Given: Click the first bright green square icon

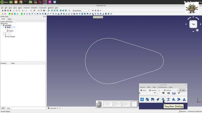Looking at the screenshot, I should [x=9, y=14].
